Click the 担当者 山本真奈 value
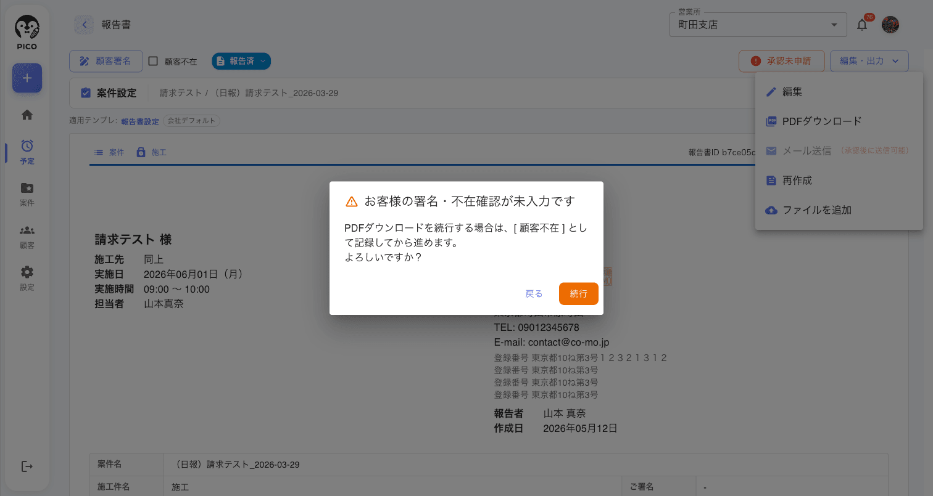933x496 pixels. pos(164,304)
